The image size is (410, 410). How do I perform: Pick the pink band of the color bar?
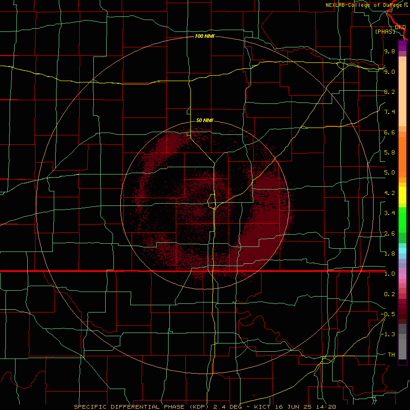pyautogui.click(x=402, y=276)
